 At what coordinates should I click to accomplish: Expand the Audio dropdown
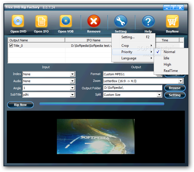72,81
